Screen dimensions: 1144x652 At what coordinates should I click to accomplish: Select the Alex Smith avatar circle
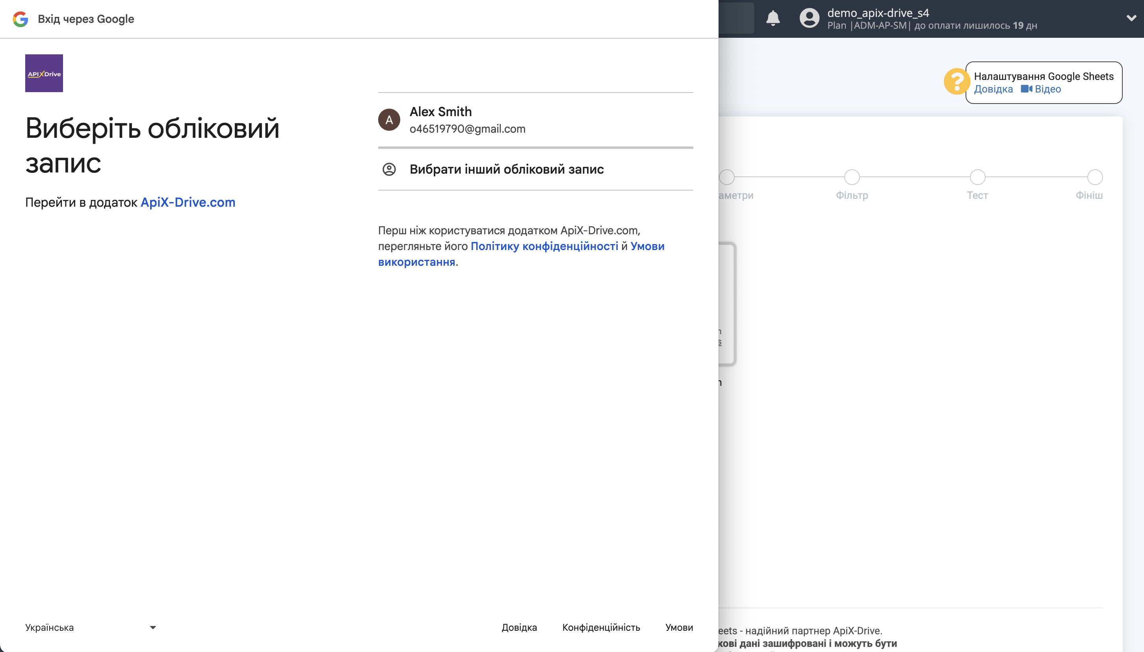coord(389,120)
